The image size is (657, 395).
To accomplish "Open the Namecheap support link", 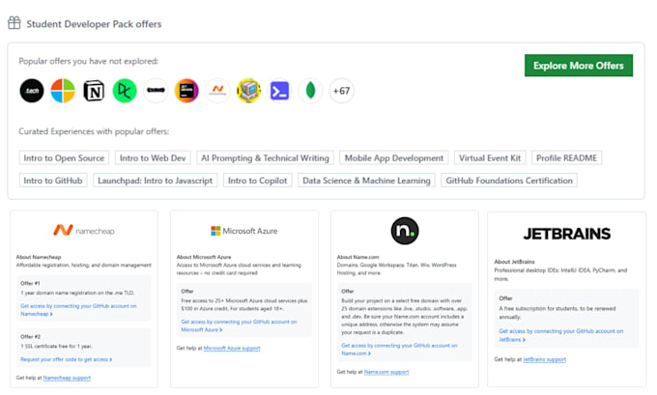I will (67, 378).
